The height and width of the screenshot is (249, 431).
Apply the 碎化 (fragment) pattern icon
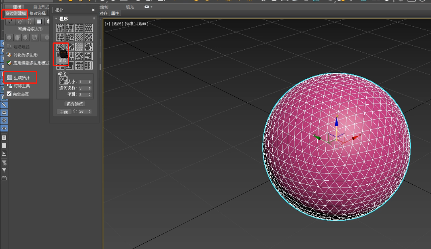tap(63, 80)
